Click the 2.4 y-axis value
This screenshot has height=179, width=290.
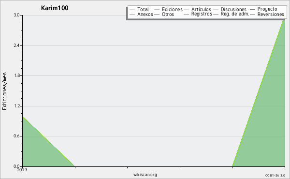[16, 45]
